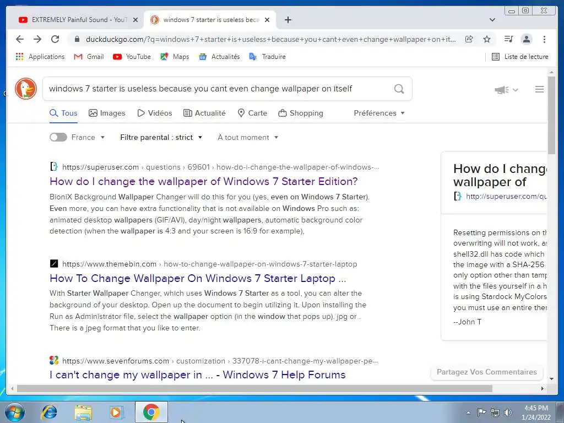564x423 pixels.
Task: Select the Tous results tab
Action: (x=63, y=113)
